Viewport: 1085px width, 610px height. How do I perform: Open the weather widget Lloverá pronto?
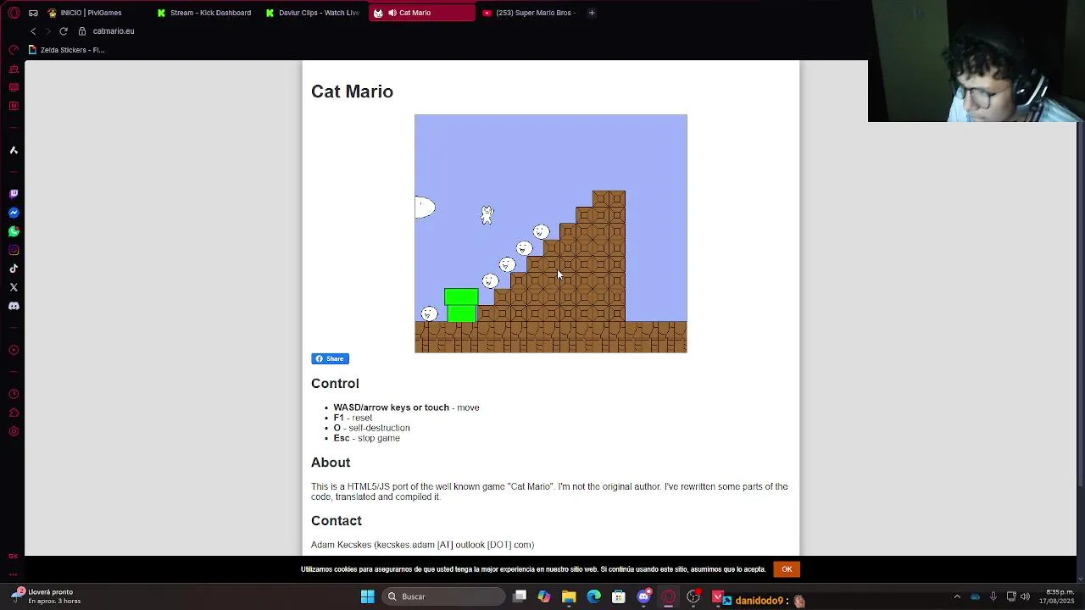click(x=47, y=596)
